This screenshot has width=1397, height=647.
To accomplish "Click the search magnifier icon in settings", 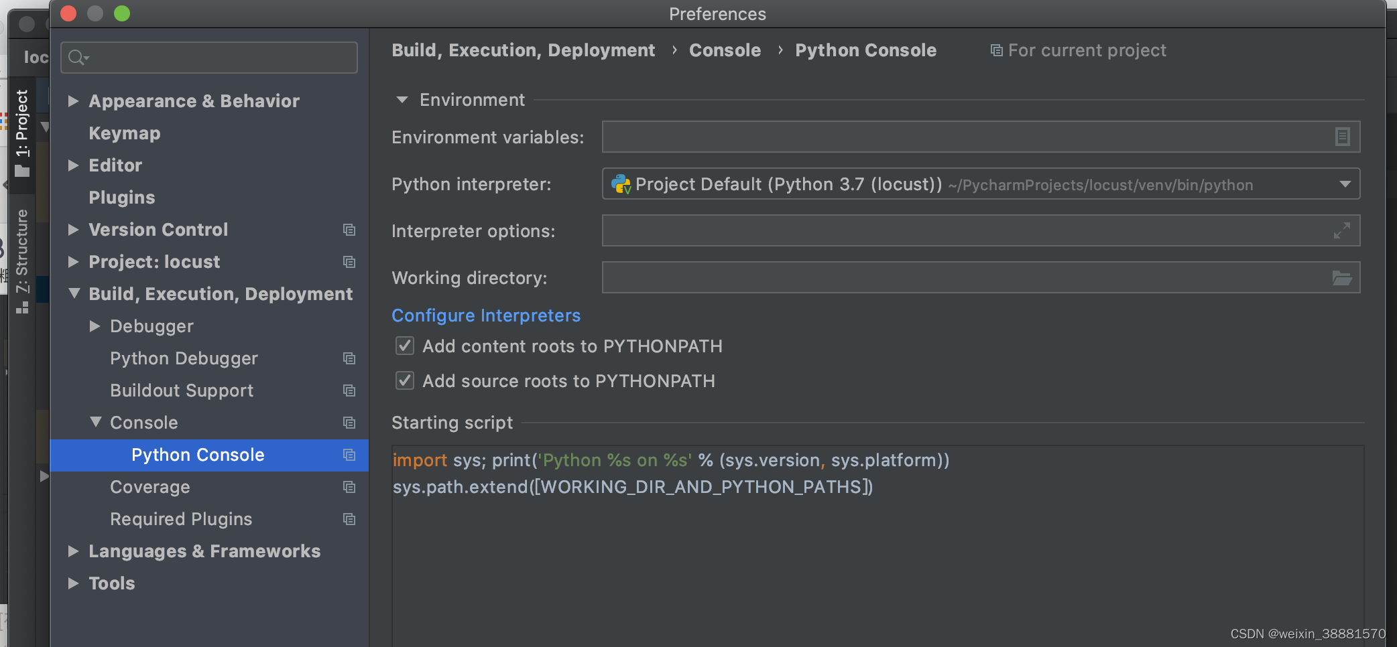I will (x=78, y=58).
